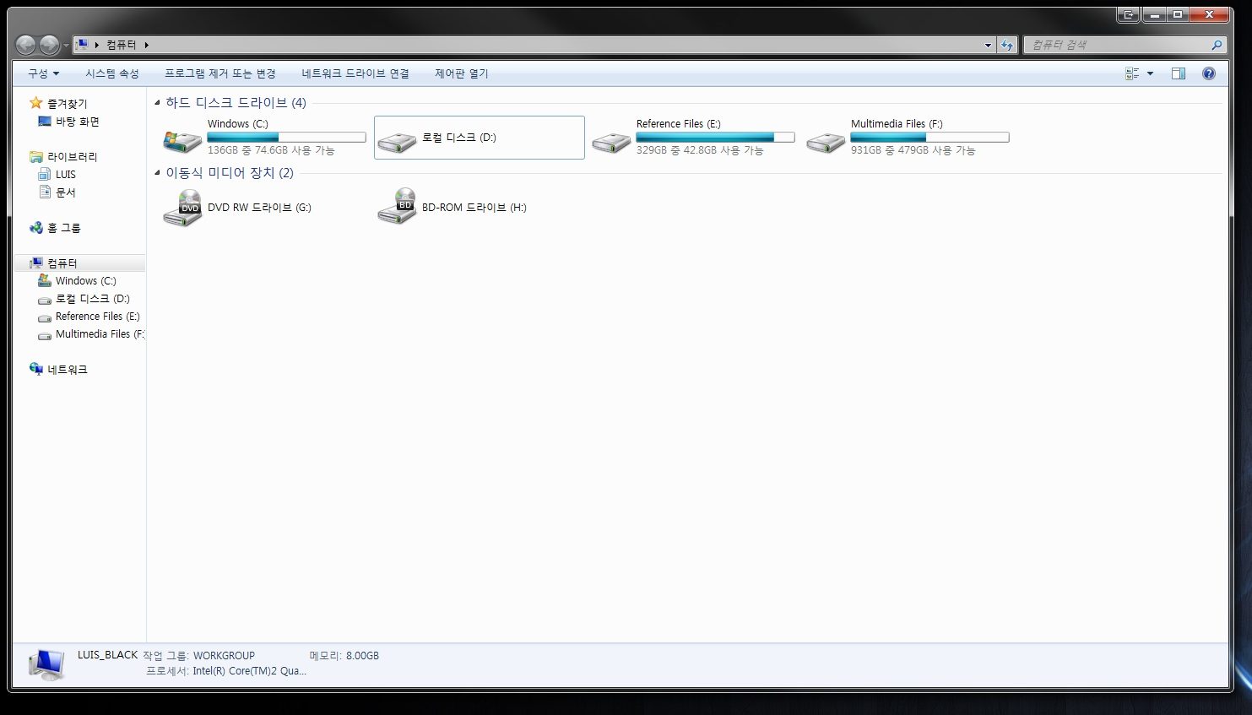Viewport: 1252px width, 715px height.
Task: Select 바탕 화면 in favorites
Action: [x=69, y=122]
